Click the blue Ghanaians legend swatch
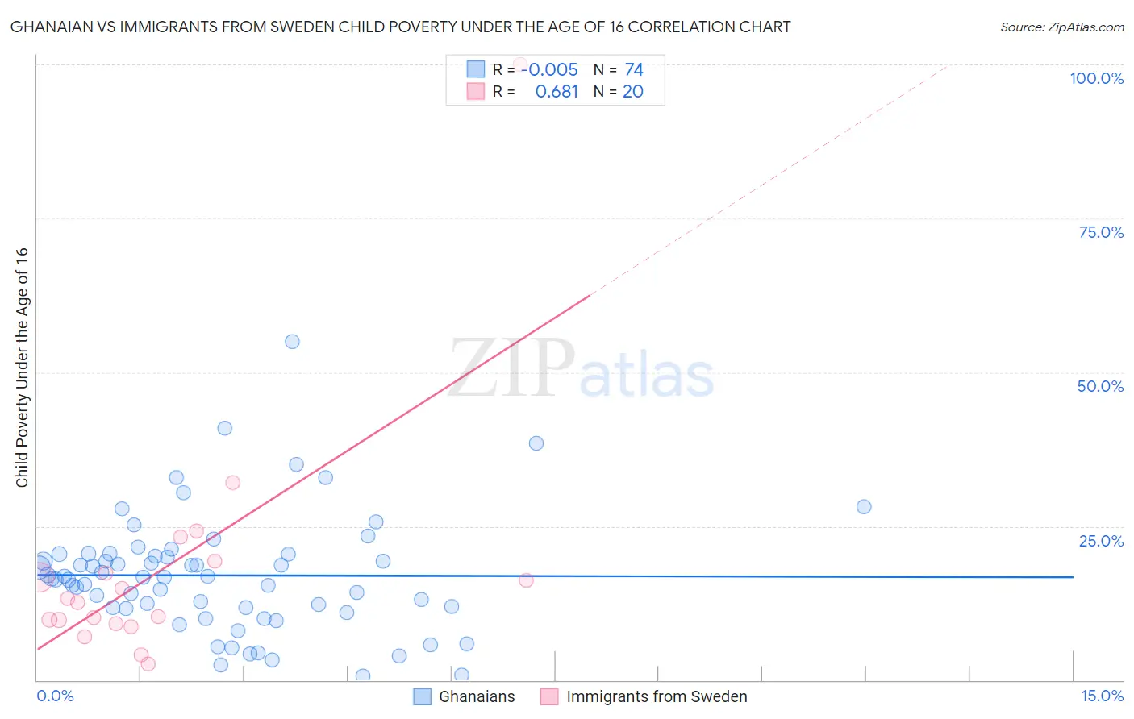1134x719 pixels. click(x=422, y=696)
